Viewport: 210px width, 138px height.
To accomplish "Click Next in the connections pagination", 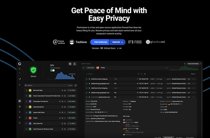I will (193, 74).
